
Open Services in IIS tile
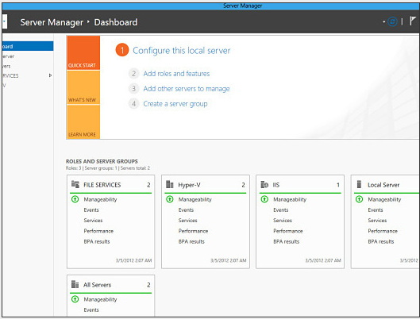point(283,221)
